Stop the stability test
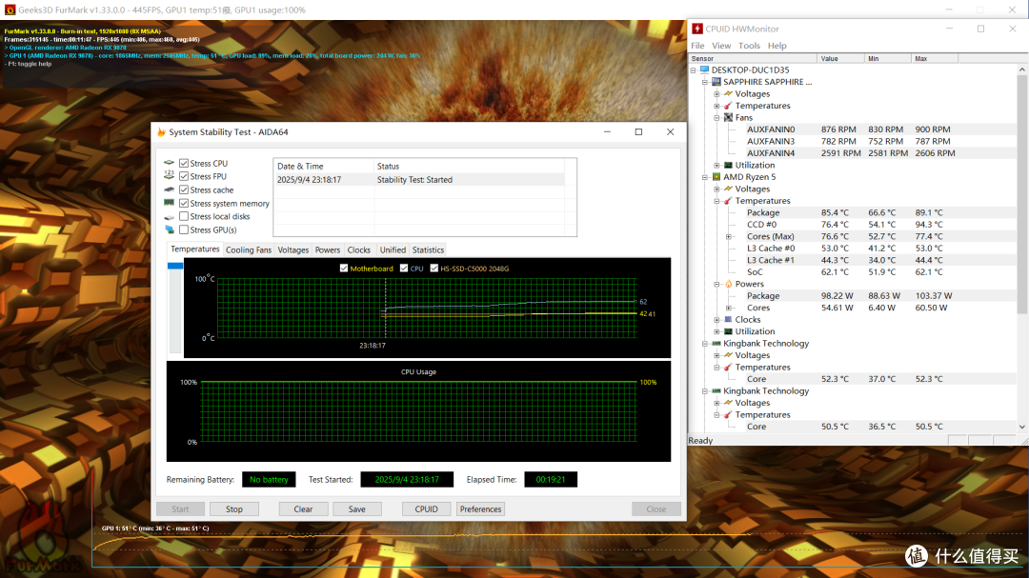Image resolution: width=1029 pixels, height=578 pixels. [x=234, y=509]
